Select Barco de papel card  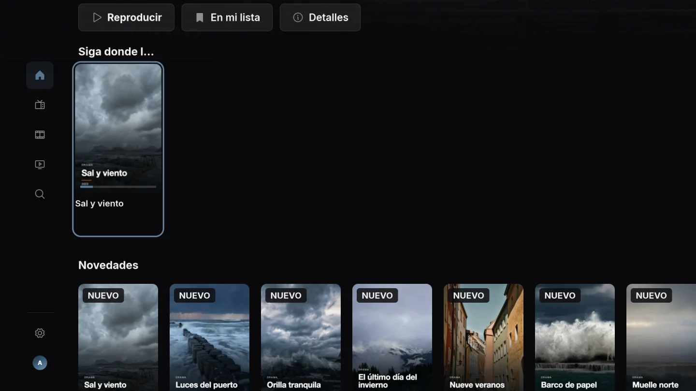[575, 337]
